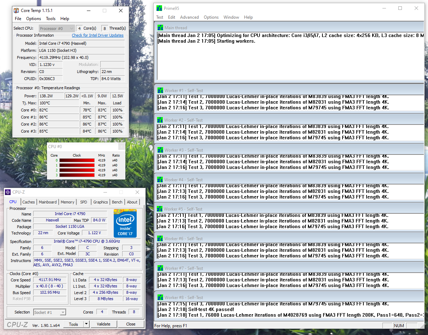Screen dimensions: 428x335
Task: Click the CPU-Z Bus Speed value 102.95 MHz
Action: [50, 292]
